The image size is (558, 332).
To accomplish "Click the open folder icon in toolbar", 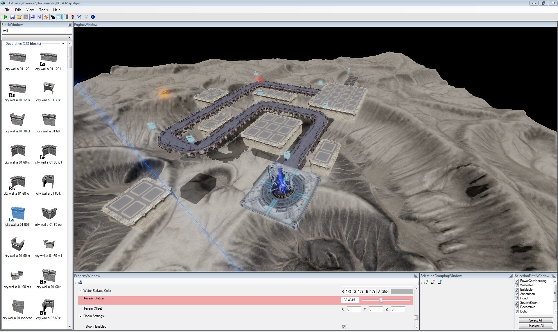I will (x=19, y=17).
